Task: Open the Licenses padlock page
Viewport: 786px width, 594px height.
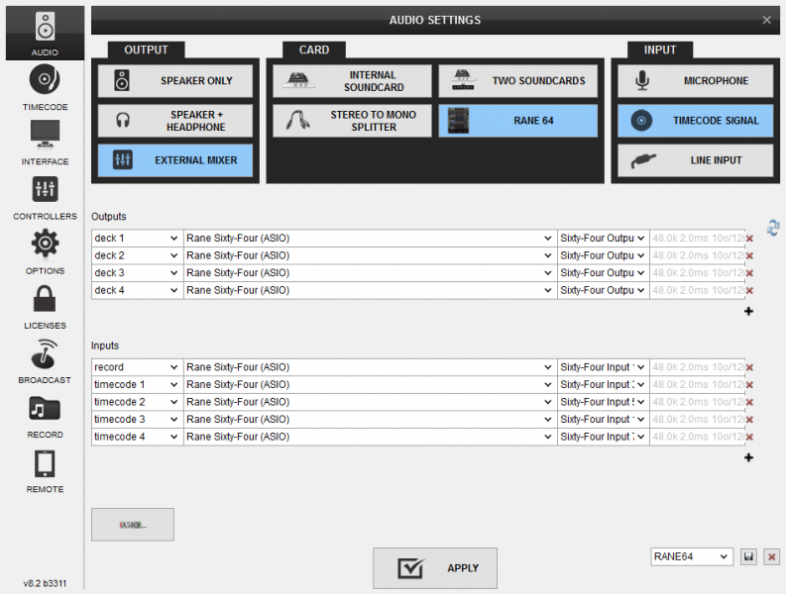Action: (x=45, y=307)
